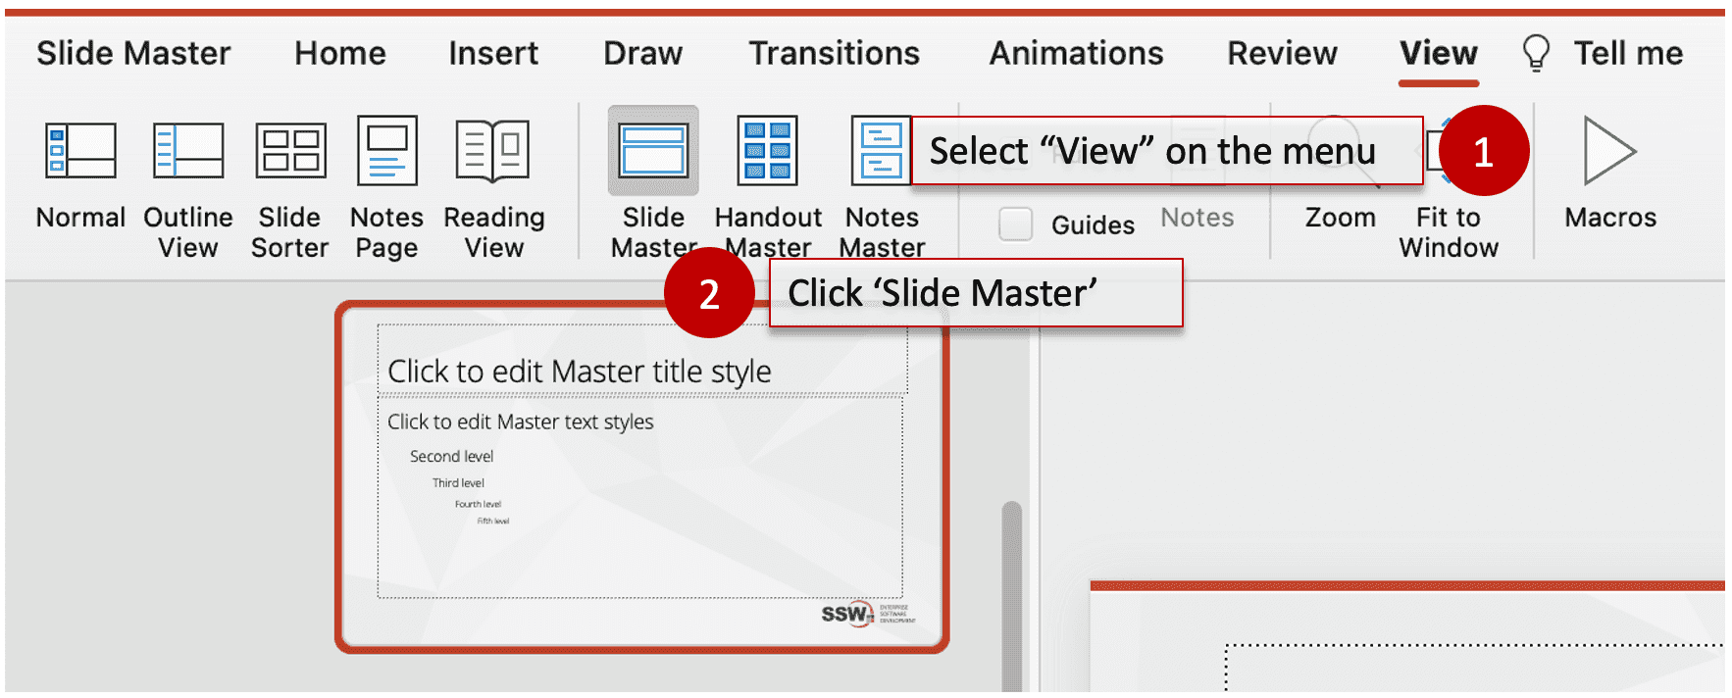
Task: Click Fit to Window button
Action: pos(1448,231)
